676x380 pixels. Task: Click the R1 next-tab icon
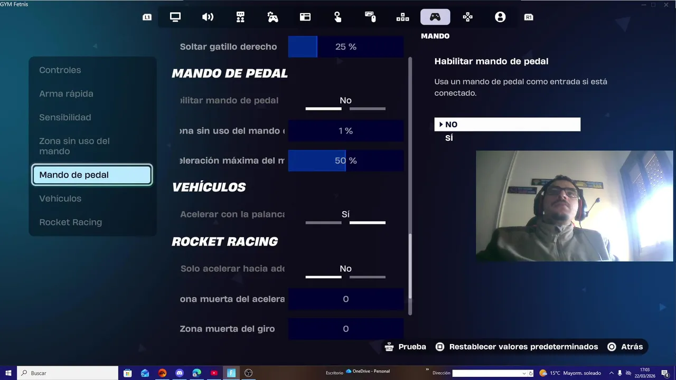[529, 17]
